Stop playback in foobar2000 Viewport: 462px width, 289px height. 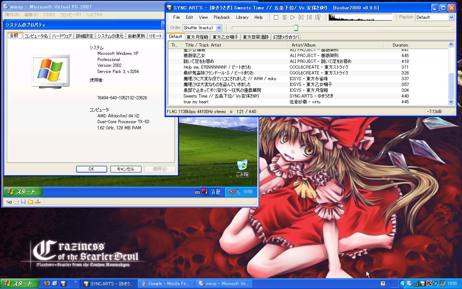tap(276, 17)
